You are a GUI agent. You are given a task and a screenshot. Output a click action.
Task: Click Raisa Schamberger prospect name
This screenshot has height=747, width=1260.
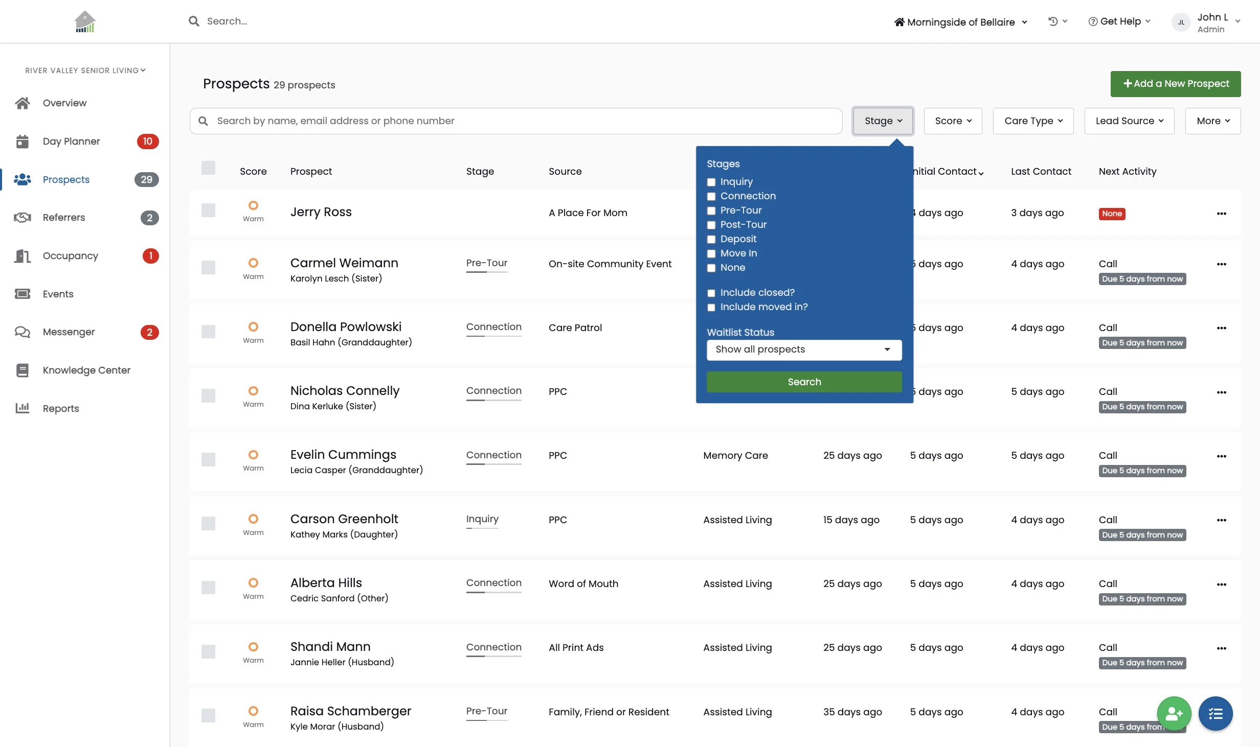pyautogui.click(x=350, y=711)
